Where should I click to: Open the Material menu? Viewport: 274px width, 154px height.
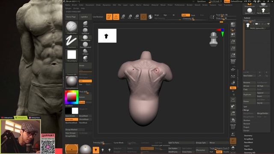coord(155,5)
